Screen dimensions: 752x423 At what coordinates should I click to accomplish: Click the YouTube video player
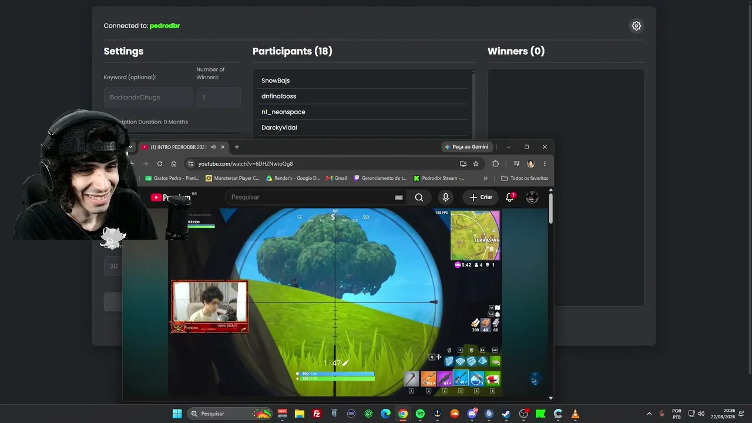pos(335,302)
